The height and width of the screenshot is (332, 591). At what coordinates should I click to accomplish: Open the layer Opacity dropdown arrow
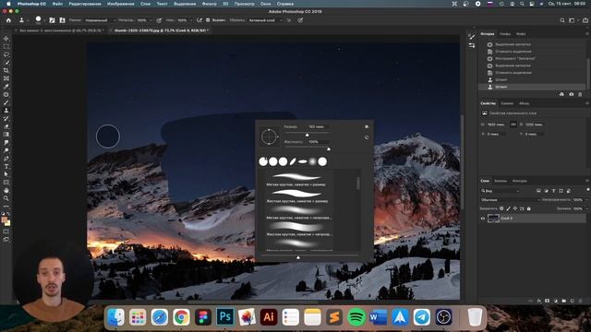point(587,200)
